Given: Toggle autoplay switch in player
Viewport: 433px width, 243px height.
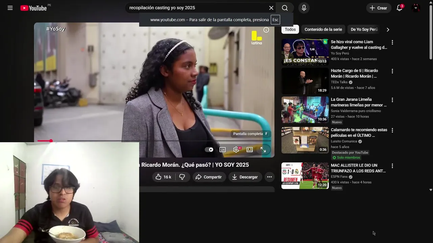Looking at the screenshot, I should tap(209, 150).
